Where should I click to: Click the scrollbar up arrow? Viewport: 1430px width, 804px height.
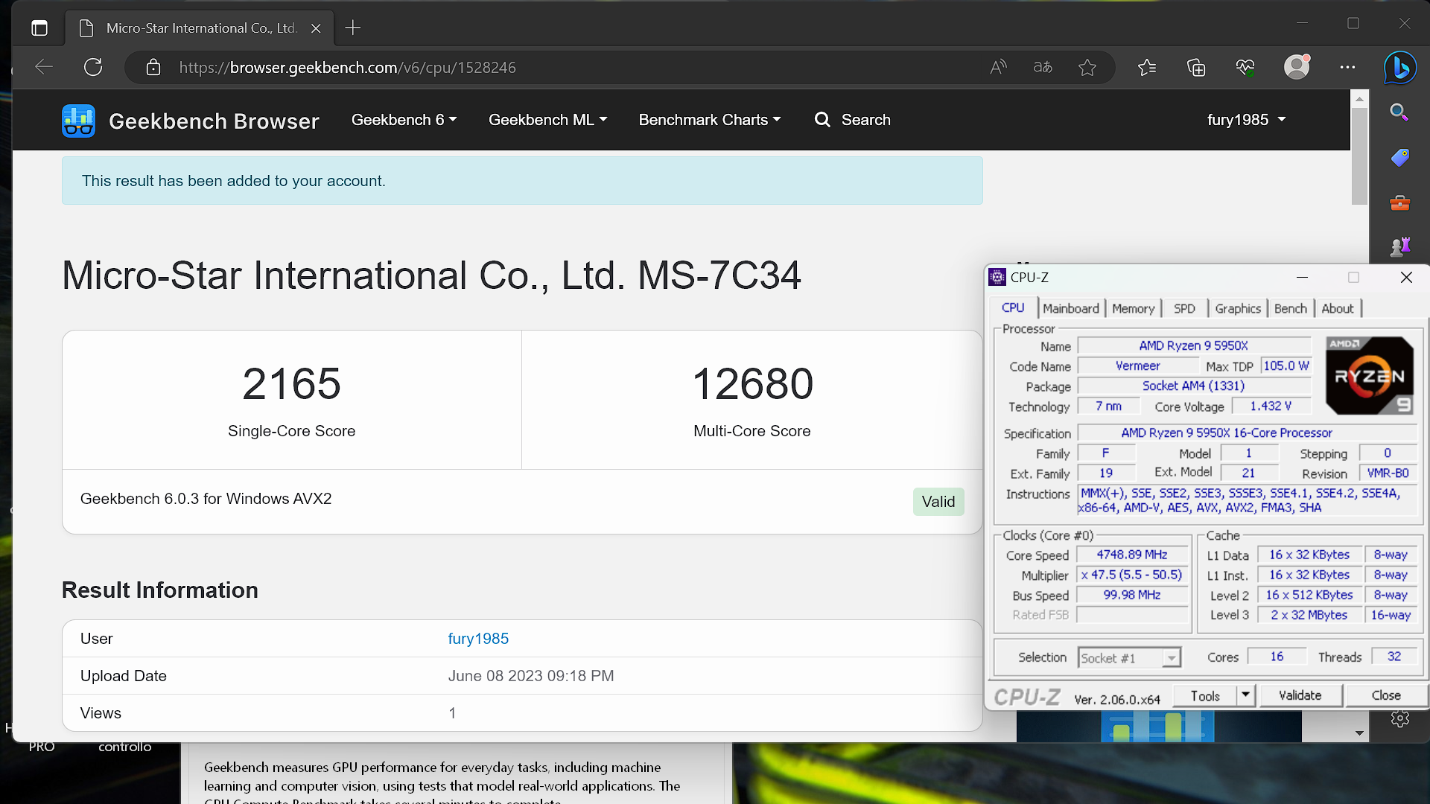coord(1359,98)
